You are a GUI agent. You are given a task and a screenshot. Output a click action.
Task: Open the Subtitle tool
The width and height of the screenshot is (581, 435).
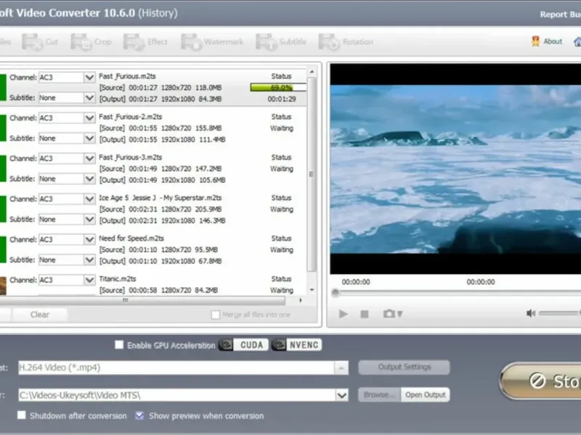point(281,42)
